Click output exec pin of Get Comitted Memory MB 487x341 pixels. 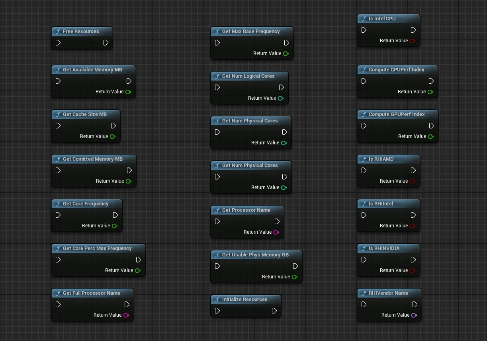(x=129, y=170)
